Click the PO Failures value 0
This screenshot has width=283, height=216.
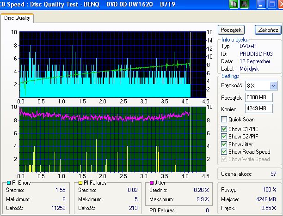point(207,210)
